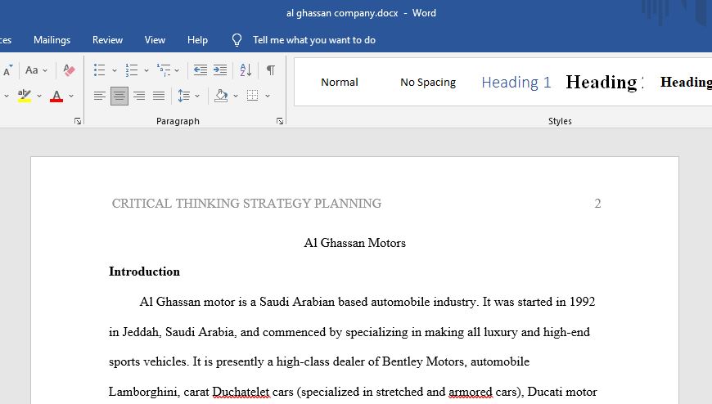Switch to the View tab
The image size is (712, 404).
pos(155,40)
